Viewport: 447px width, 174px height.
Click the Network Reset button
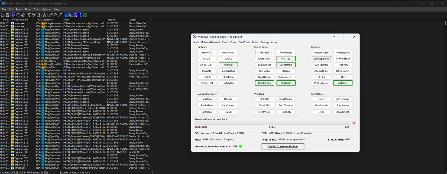click(x=321, y=52)
